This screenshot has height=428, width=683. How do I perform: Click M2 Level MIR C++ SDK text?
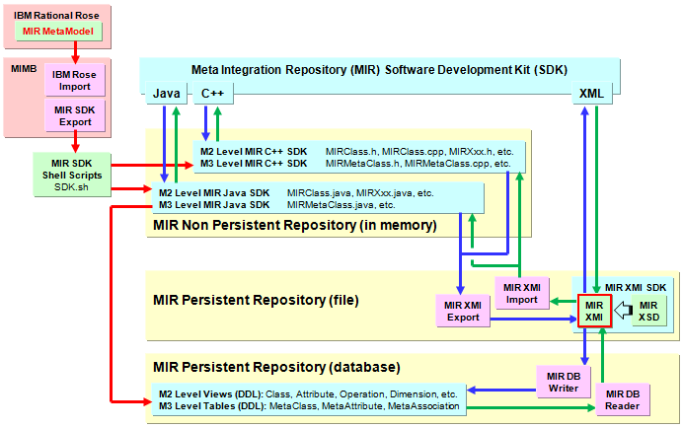(x=254, y=152)
